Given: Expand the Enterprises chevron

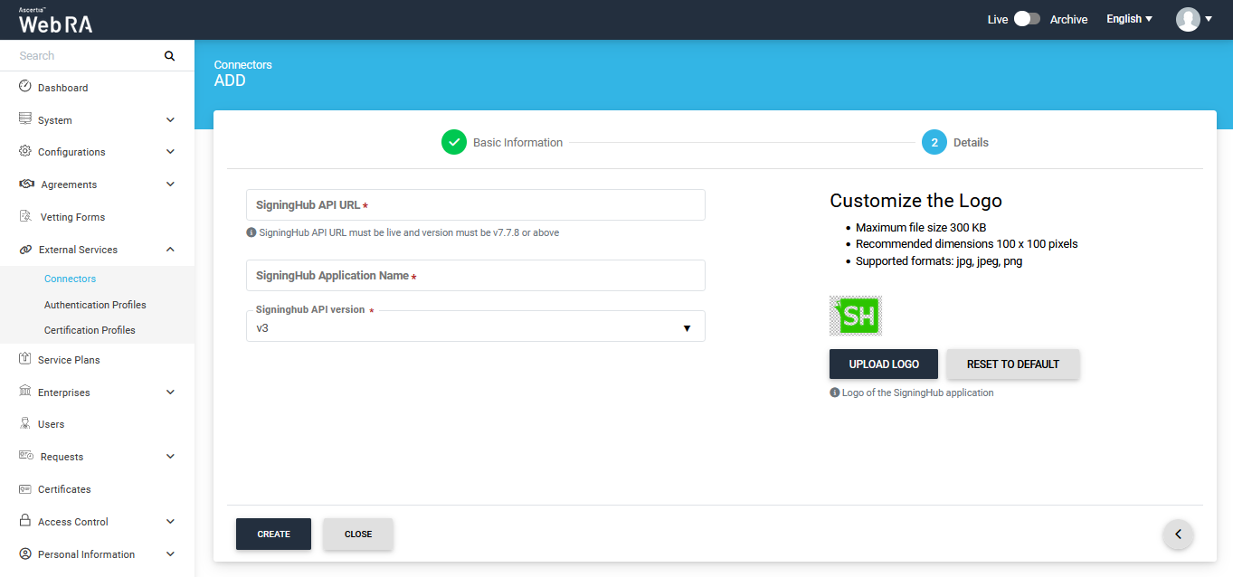Looking at the screenshot, I should pyautogui.click(x=170, y=393).
